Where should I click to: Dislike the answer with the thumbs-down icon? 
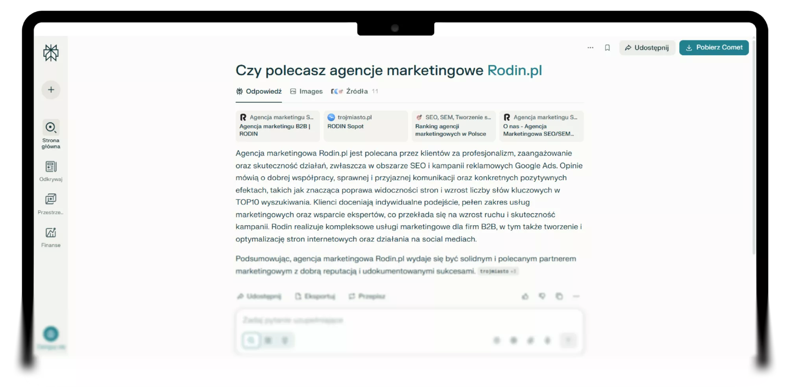(x=542, y=296)
